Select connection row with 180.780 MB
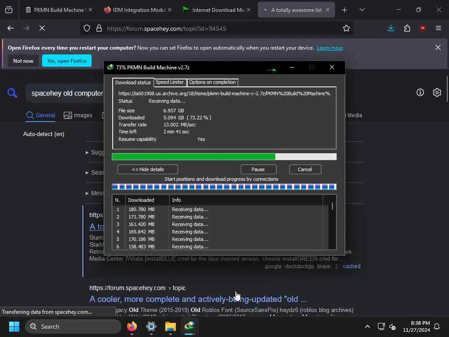Screen dimensions: 449x337 [217, 209]
